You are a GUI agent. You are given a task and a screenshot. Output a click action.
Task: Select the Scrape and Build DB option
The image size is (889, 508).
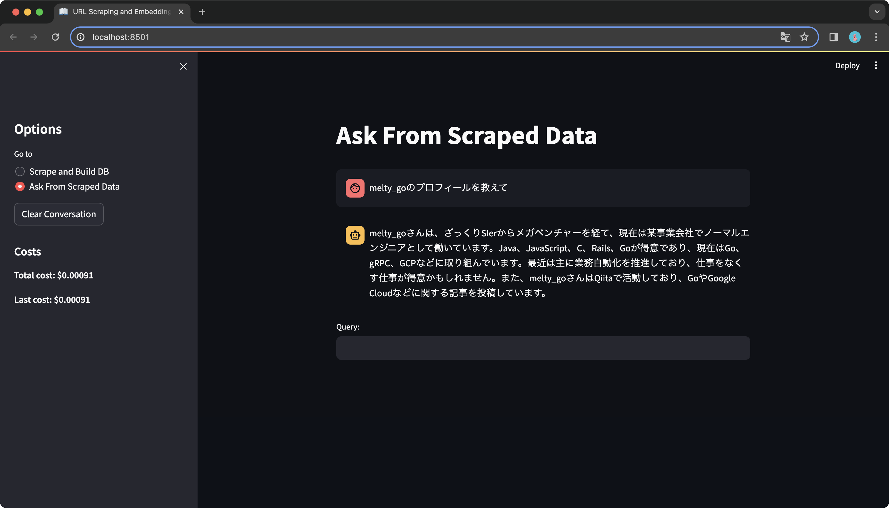[20, 171]
